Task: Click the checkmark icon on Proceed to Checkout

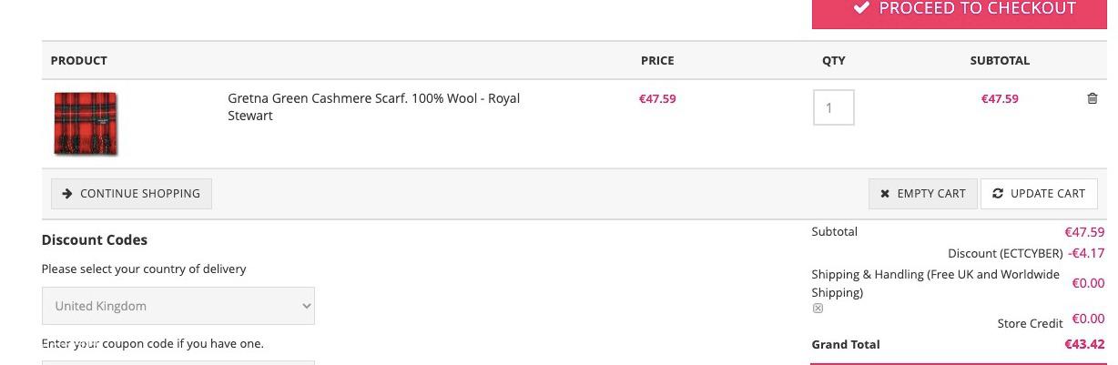Action: point(860,8)
